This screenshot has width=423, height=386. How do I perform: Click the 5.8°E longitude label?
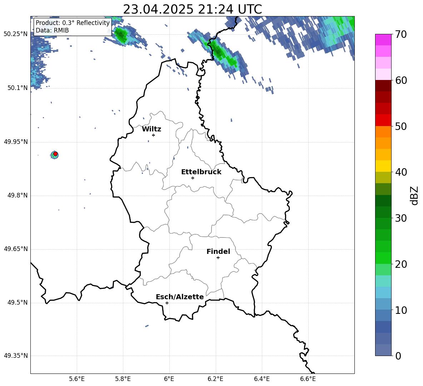coord(123,379)
